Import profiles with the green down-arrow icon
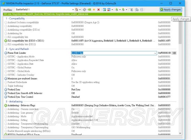The image size is (191, 140). point(123,9)
